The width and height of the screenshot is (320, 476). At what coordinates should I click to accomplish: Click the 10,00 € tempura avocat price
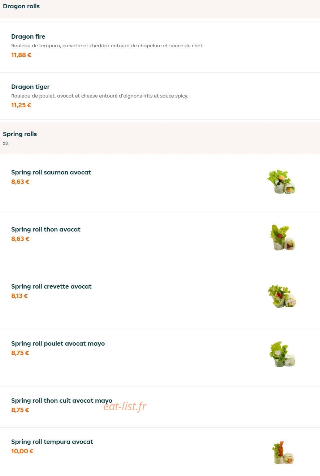click(x=22, y=451)
